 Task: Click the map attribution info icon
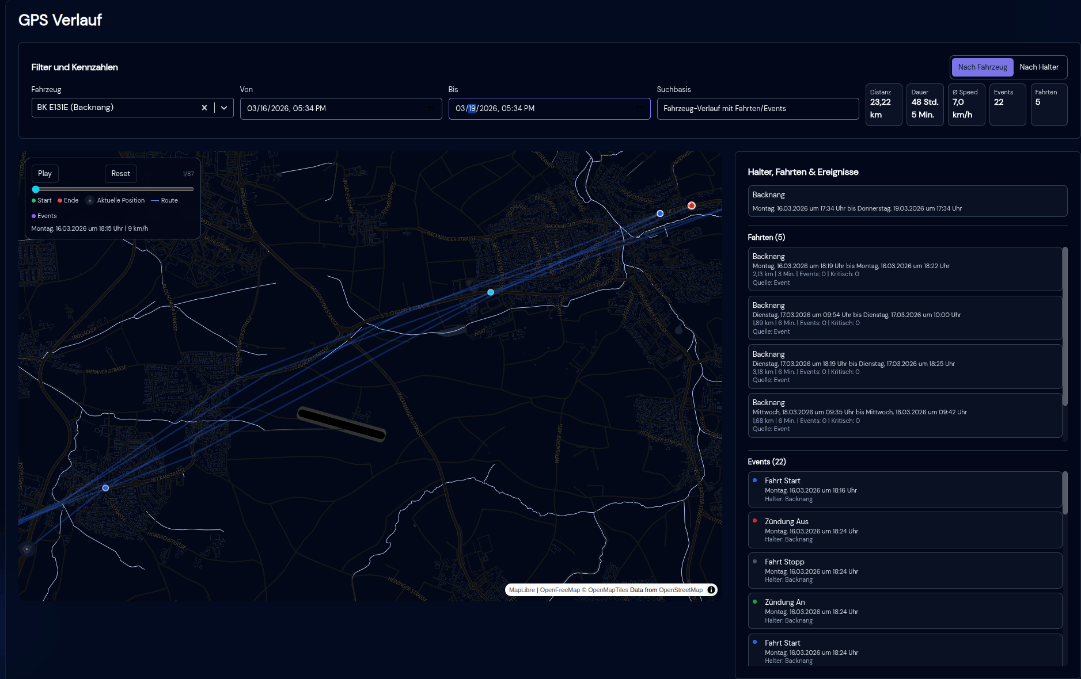click(x=712, y=590)
